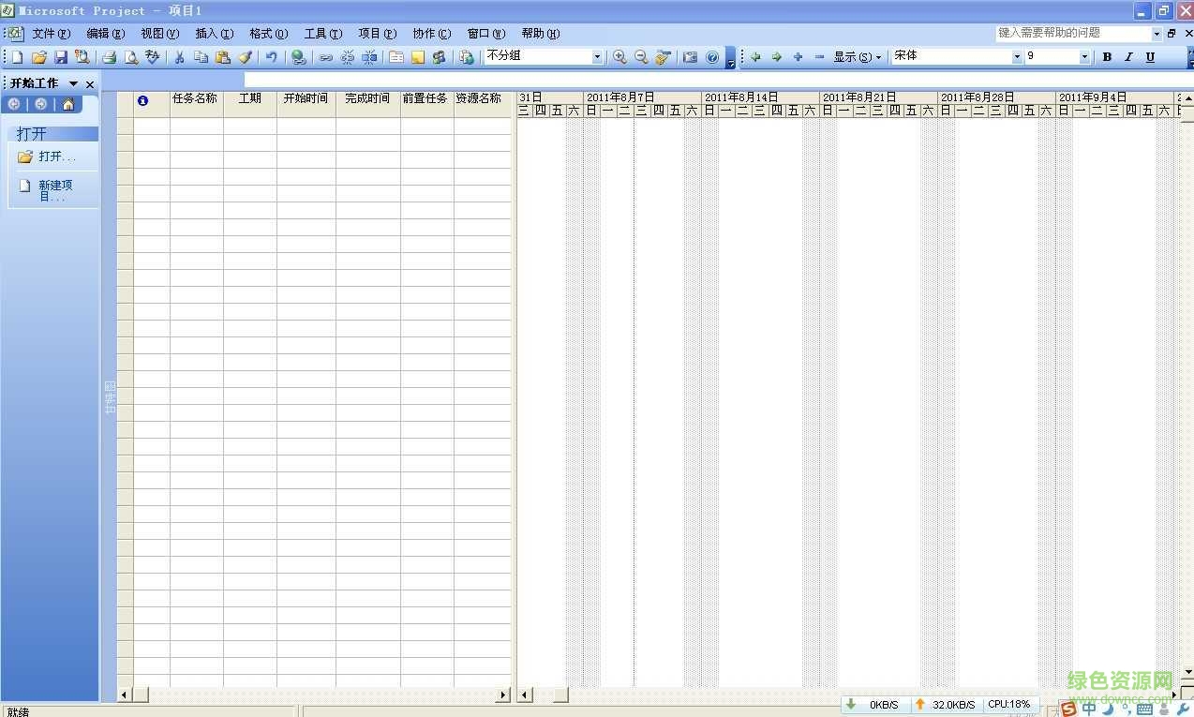
Task: Toggle Bold formatting
Action: (1107, 57)
